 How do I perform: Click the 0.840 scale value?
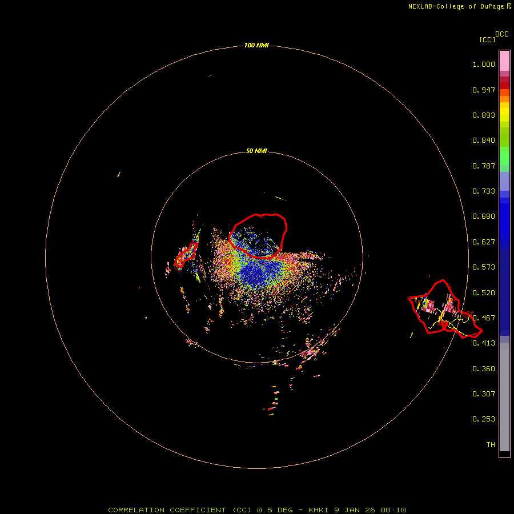484,140
